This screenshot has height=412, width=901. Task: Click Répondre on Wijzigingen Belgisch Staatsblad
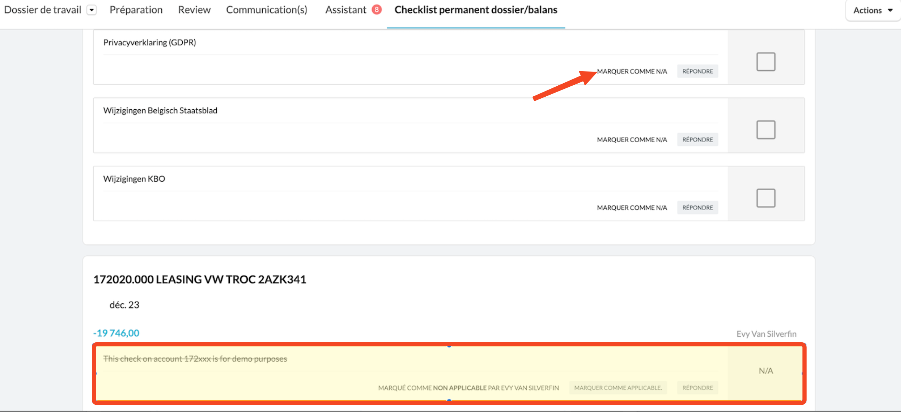click(697, 140)
